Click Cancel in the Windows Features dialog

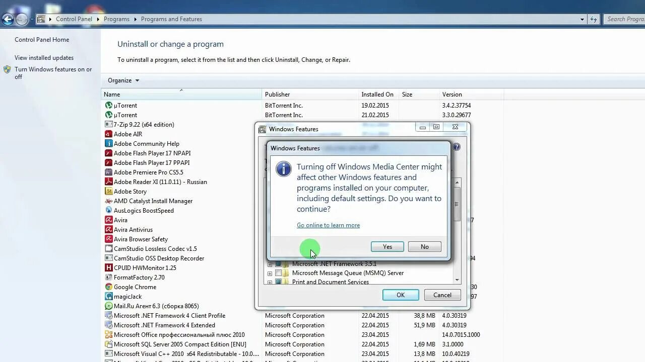[x=442, y=295]
